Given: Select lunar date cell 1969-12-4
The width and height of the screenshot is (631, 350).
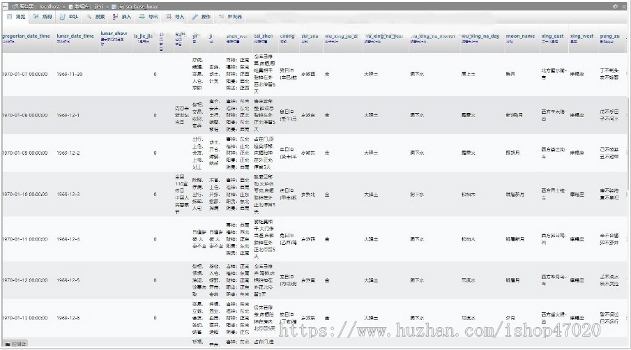Looking at the screenshot, I should pos(68,239).
